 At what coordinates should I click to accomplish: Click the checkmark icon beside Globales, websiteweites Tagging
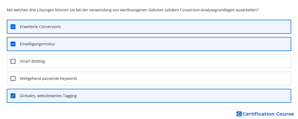tap(13, 96)
